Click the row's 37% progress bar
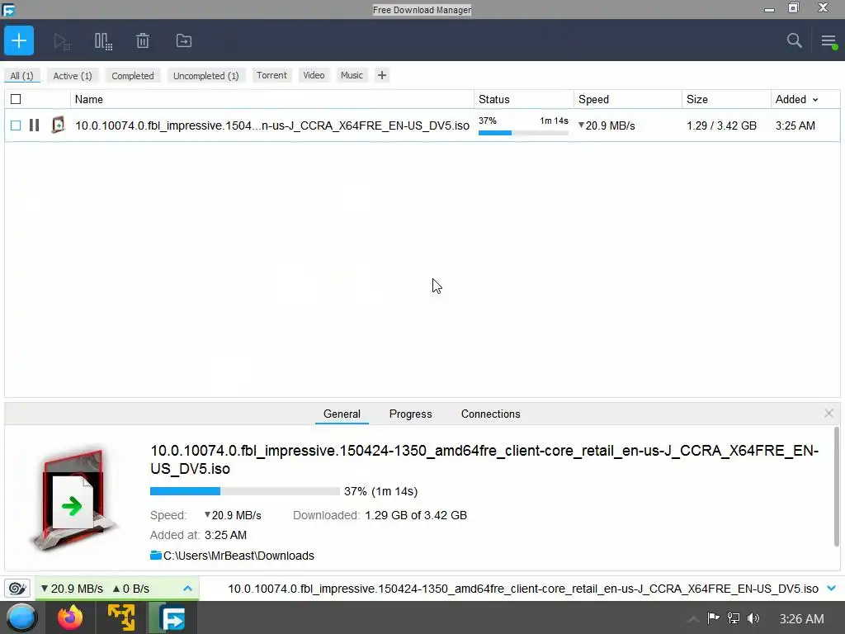 (523, 133)
